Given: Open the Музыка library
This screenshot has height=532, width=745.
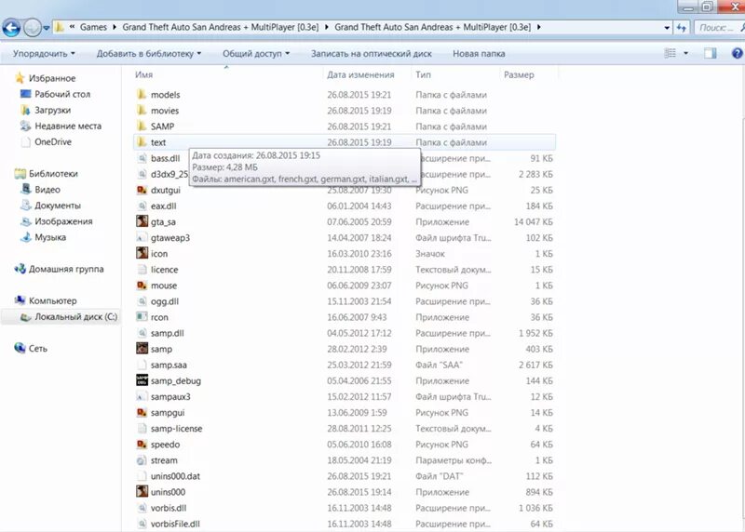Looking at the screenshot, I should tap(50, 237).
